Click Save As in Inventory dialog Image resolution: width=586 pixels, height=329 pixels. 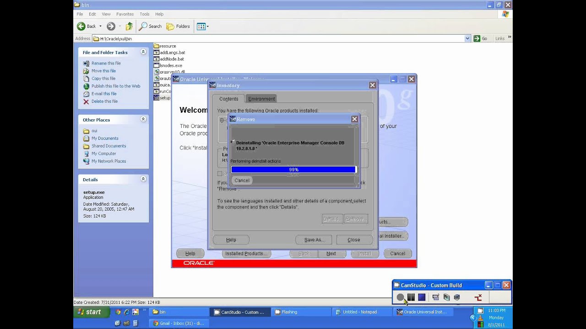314,240
